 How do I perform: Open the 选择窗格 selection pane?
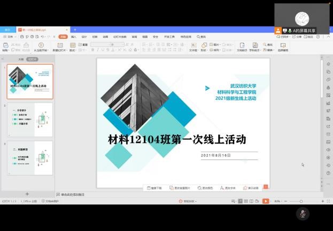283,46
